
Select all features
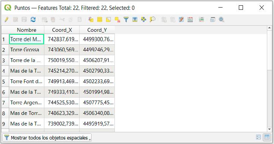point(100,19)
